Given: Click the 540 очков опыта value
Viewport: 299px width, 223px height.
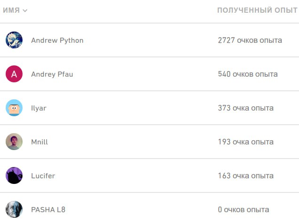Looking at the screenshot, I should pos(248,74).
